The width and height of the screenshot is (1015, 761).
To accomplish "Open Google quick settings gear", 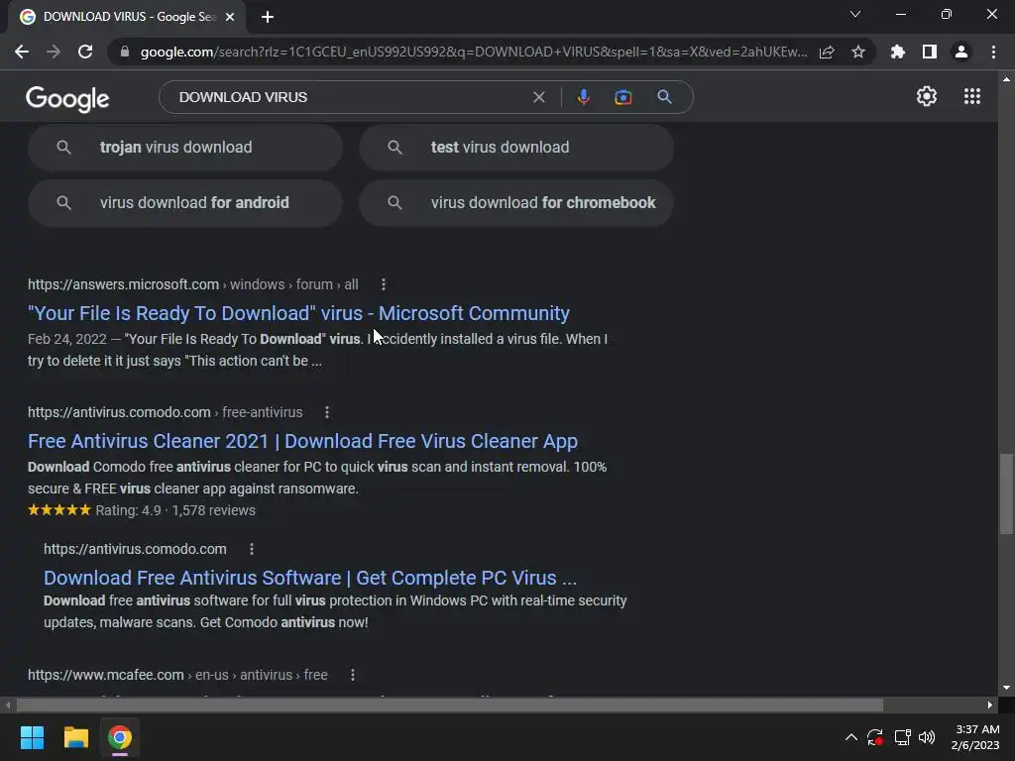I will 927,96.
